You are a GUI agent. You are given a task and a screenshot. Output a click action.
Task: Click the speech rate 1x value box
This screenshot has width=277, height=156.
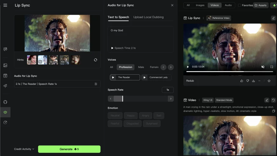(x=168, y=90)
